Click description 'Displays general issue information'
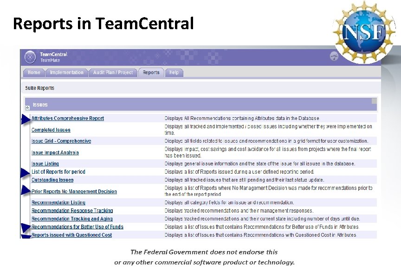 click(260, 164)
